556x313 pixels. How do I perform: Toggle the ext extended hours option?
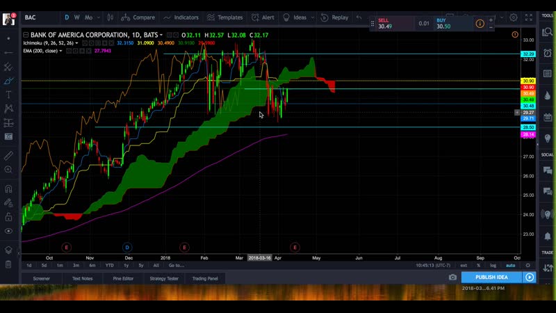(464, 266)
